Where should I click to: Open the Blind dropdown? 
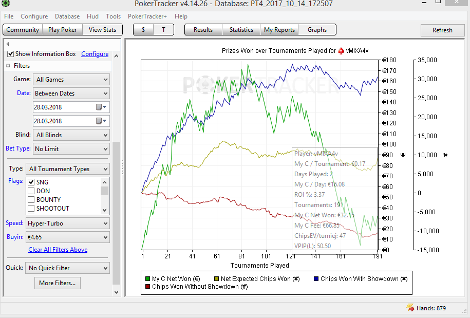coord(71,135)
